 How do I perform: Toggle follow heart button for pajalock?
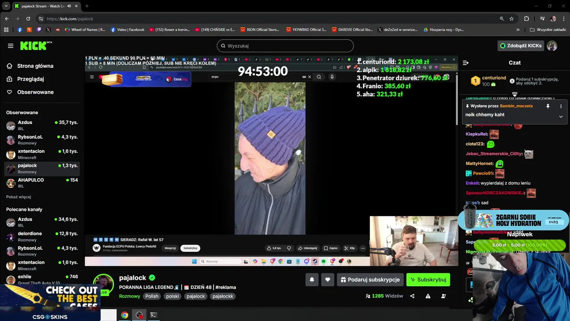click(x=328, y=280)
